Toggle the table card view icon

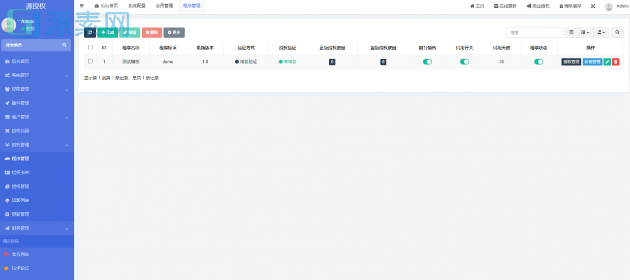coord(571,32)
